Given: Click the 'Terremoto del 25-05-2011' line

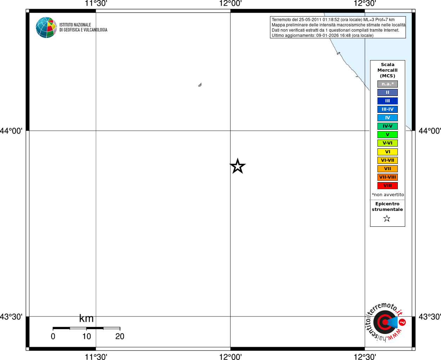Looking at the screenshot, I should (x=333, y=20).
